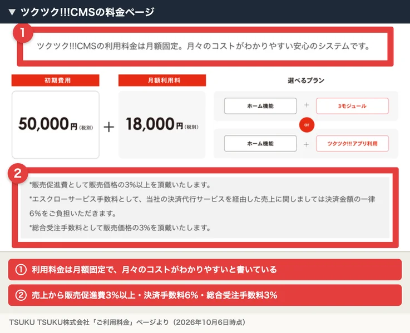Viewport: 410px width, 333px height.
Task: Click the lower ホーム機能 button next to アプリ利用
Action: (x=260, y=143)
